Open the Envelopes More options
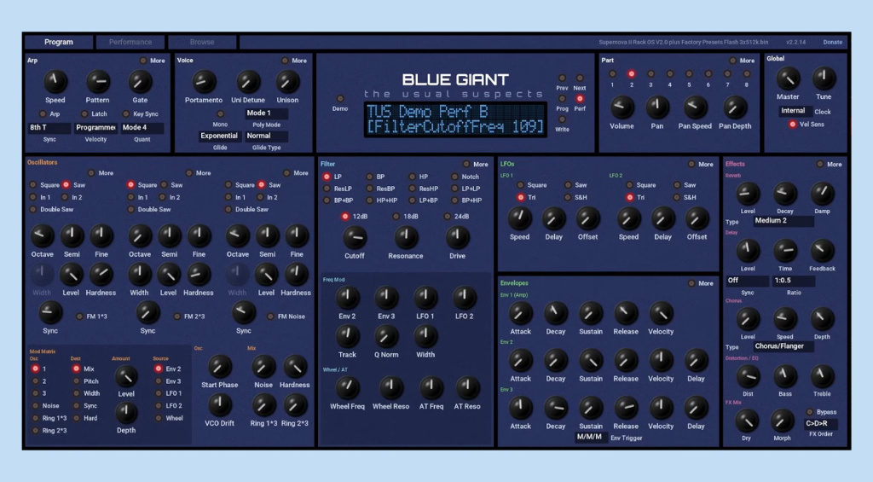This screenshot has height=482, width=873. pos(691,283)
